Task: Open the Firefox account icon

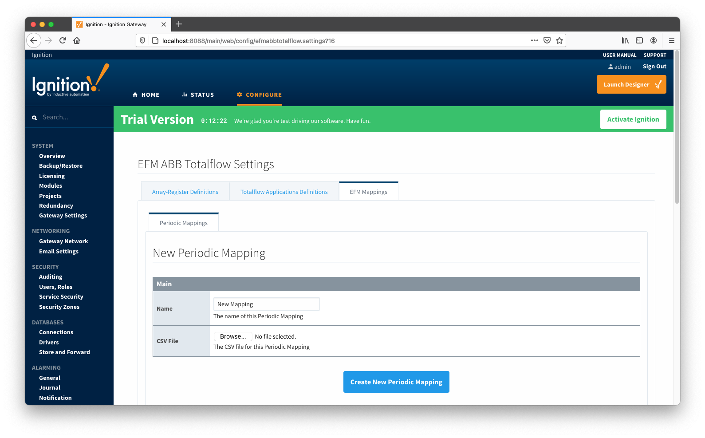Action: (x=654, y=40)
